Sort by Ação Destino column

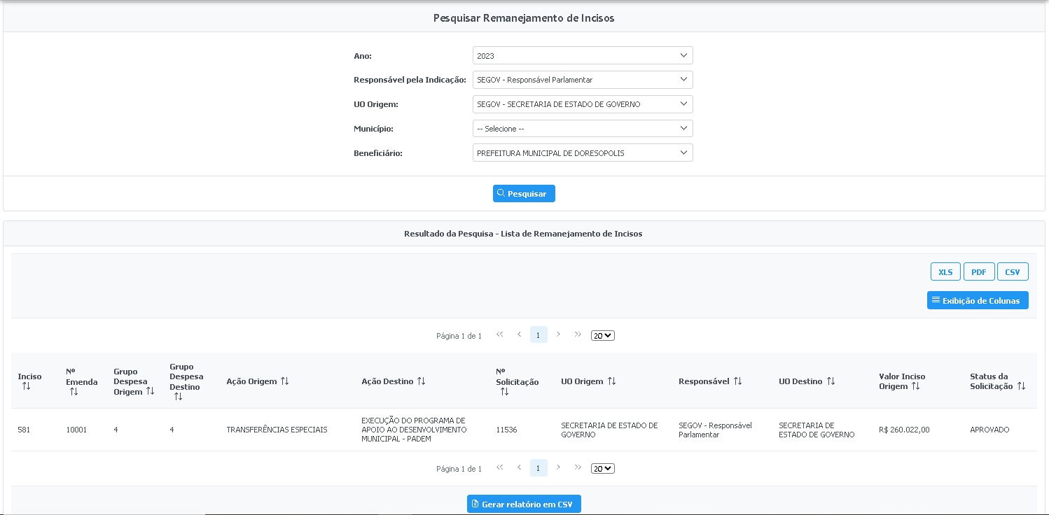pyautogui.click(x=421, y=381)
